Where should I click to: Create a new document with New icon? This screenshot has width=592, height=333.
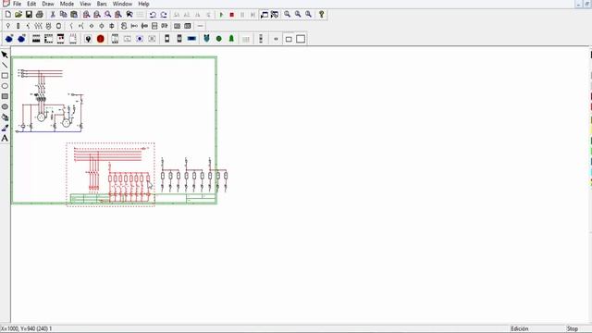[x=8, y=15]
